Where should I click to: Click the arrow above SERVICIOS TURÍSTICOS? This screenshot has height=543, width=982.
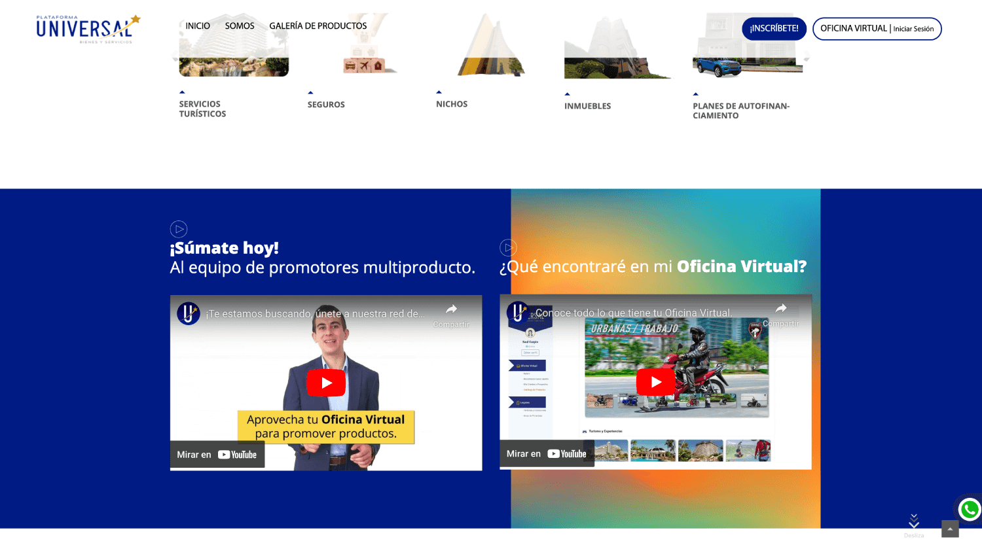click(x=182, y=92)
